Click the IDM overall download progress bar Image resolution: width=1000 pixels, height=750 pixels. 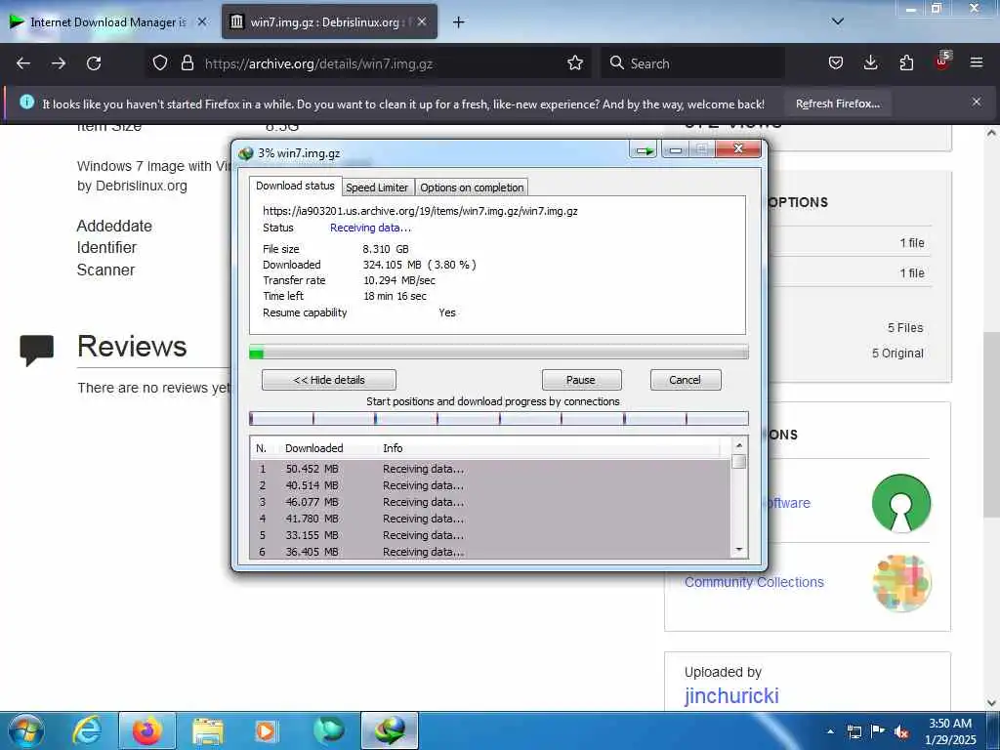click(499, 352)
